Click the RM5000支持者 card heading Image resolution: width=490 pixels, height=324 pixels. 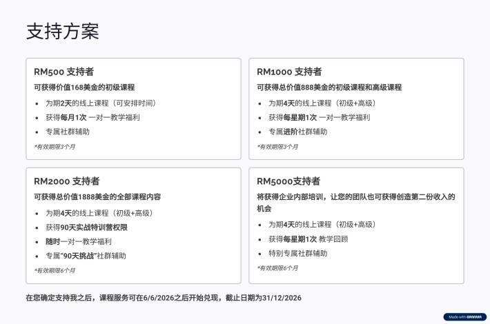(288, 181)
